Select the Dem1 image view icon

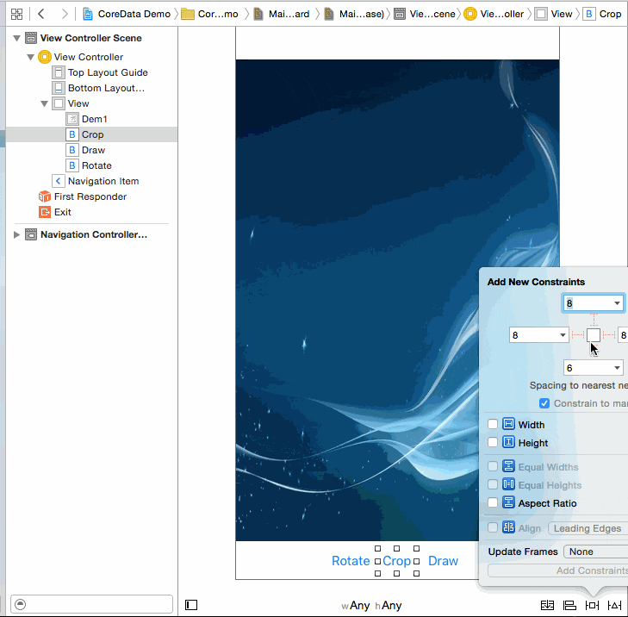(72, 119)
